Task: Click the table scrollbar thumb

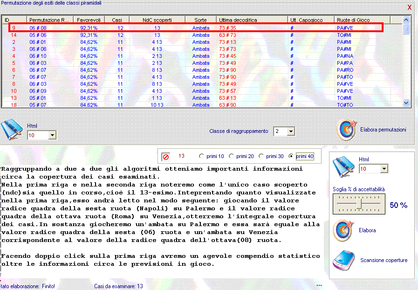Action: pyautogui.click(x=406, y=29)
